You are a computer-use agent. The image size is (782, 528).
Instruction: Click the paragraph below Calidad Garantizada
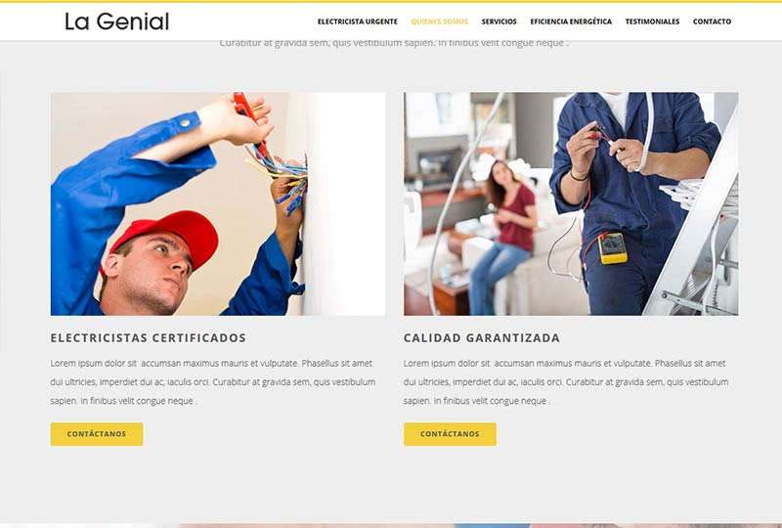click(566, 381)
